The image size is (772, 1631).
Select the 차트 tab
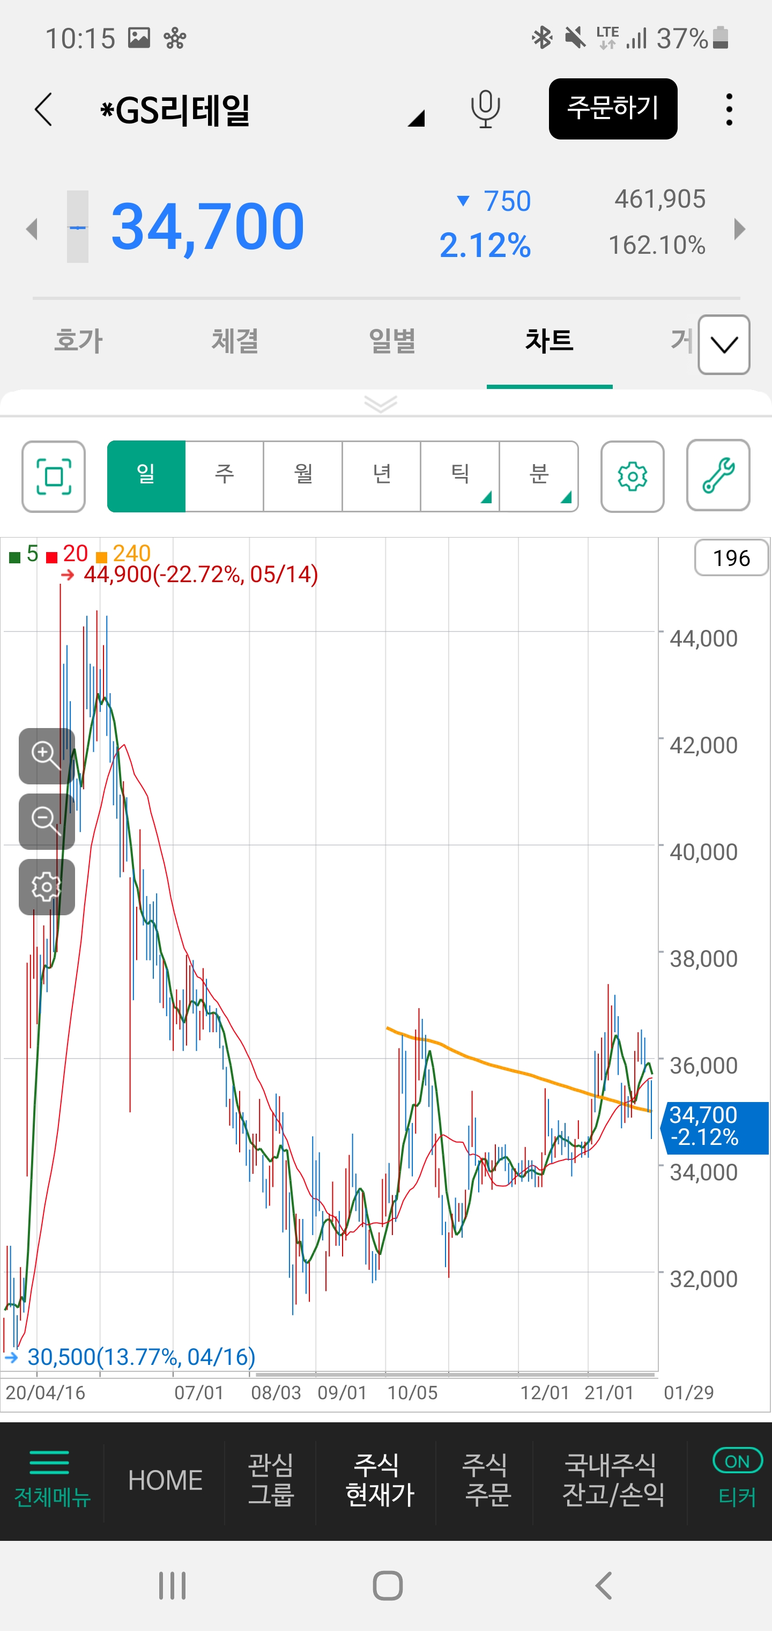550,341
